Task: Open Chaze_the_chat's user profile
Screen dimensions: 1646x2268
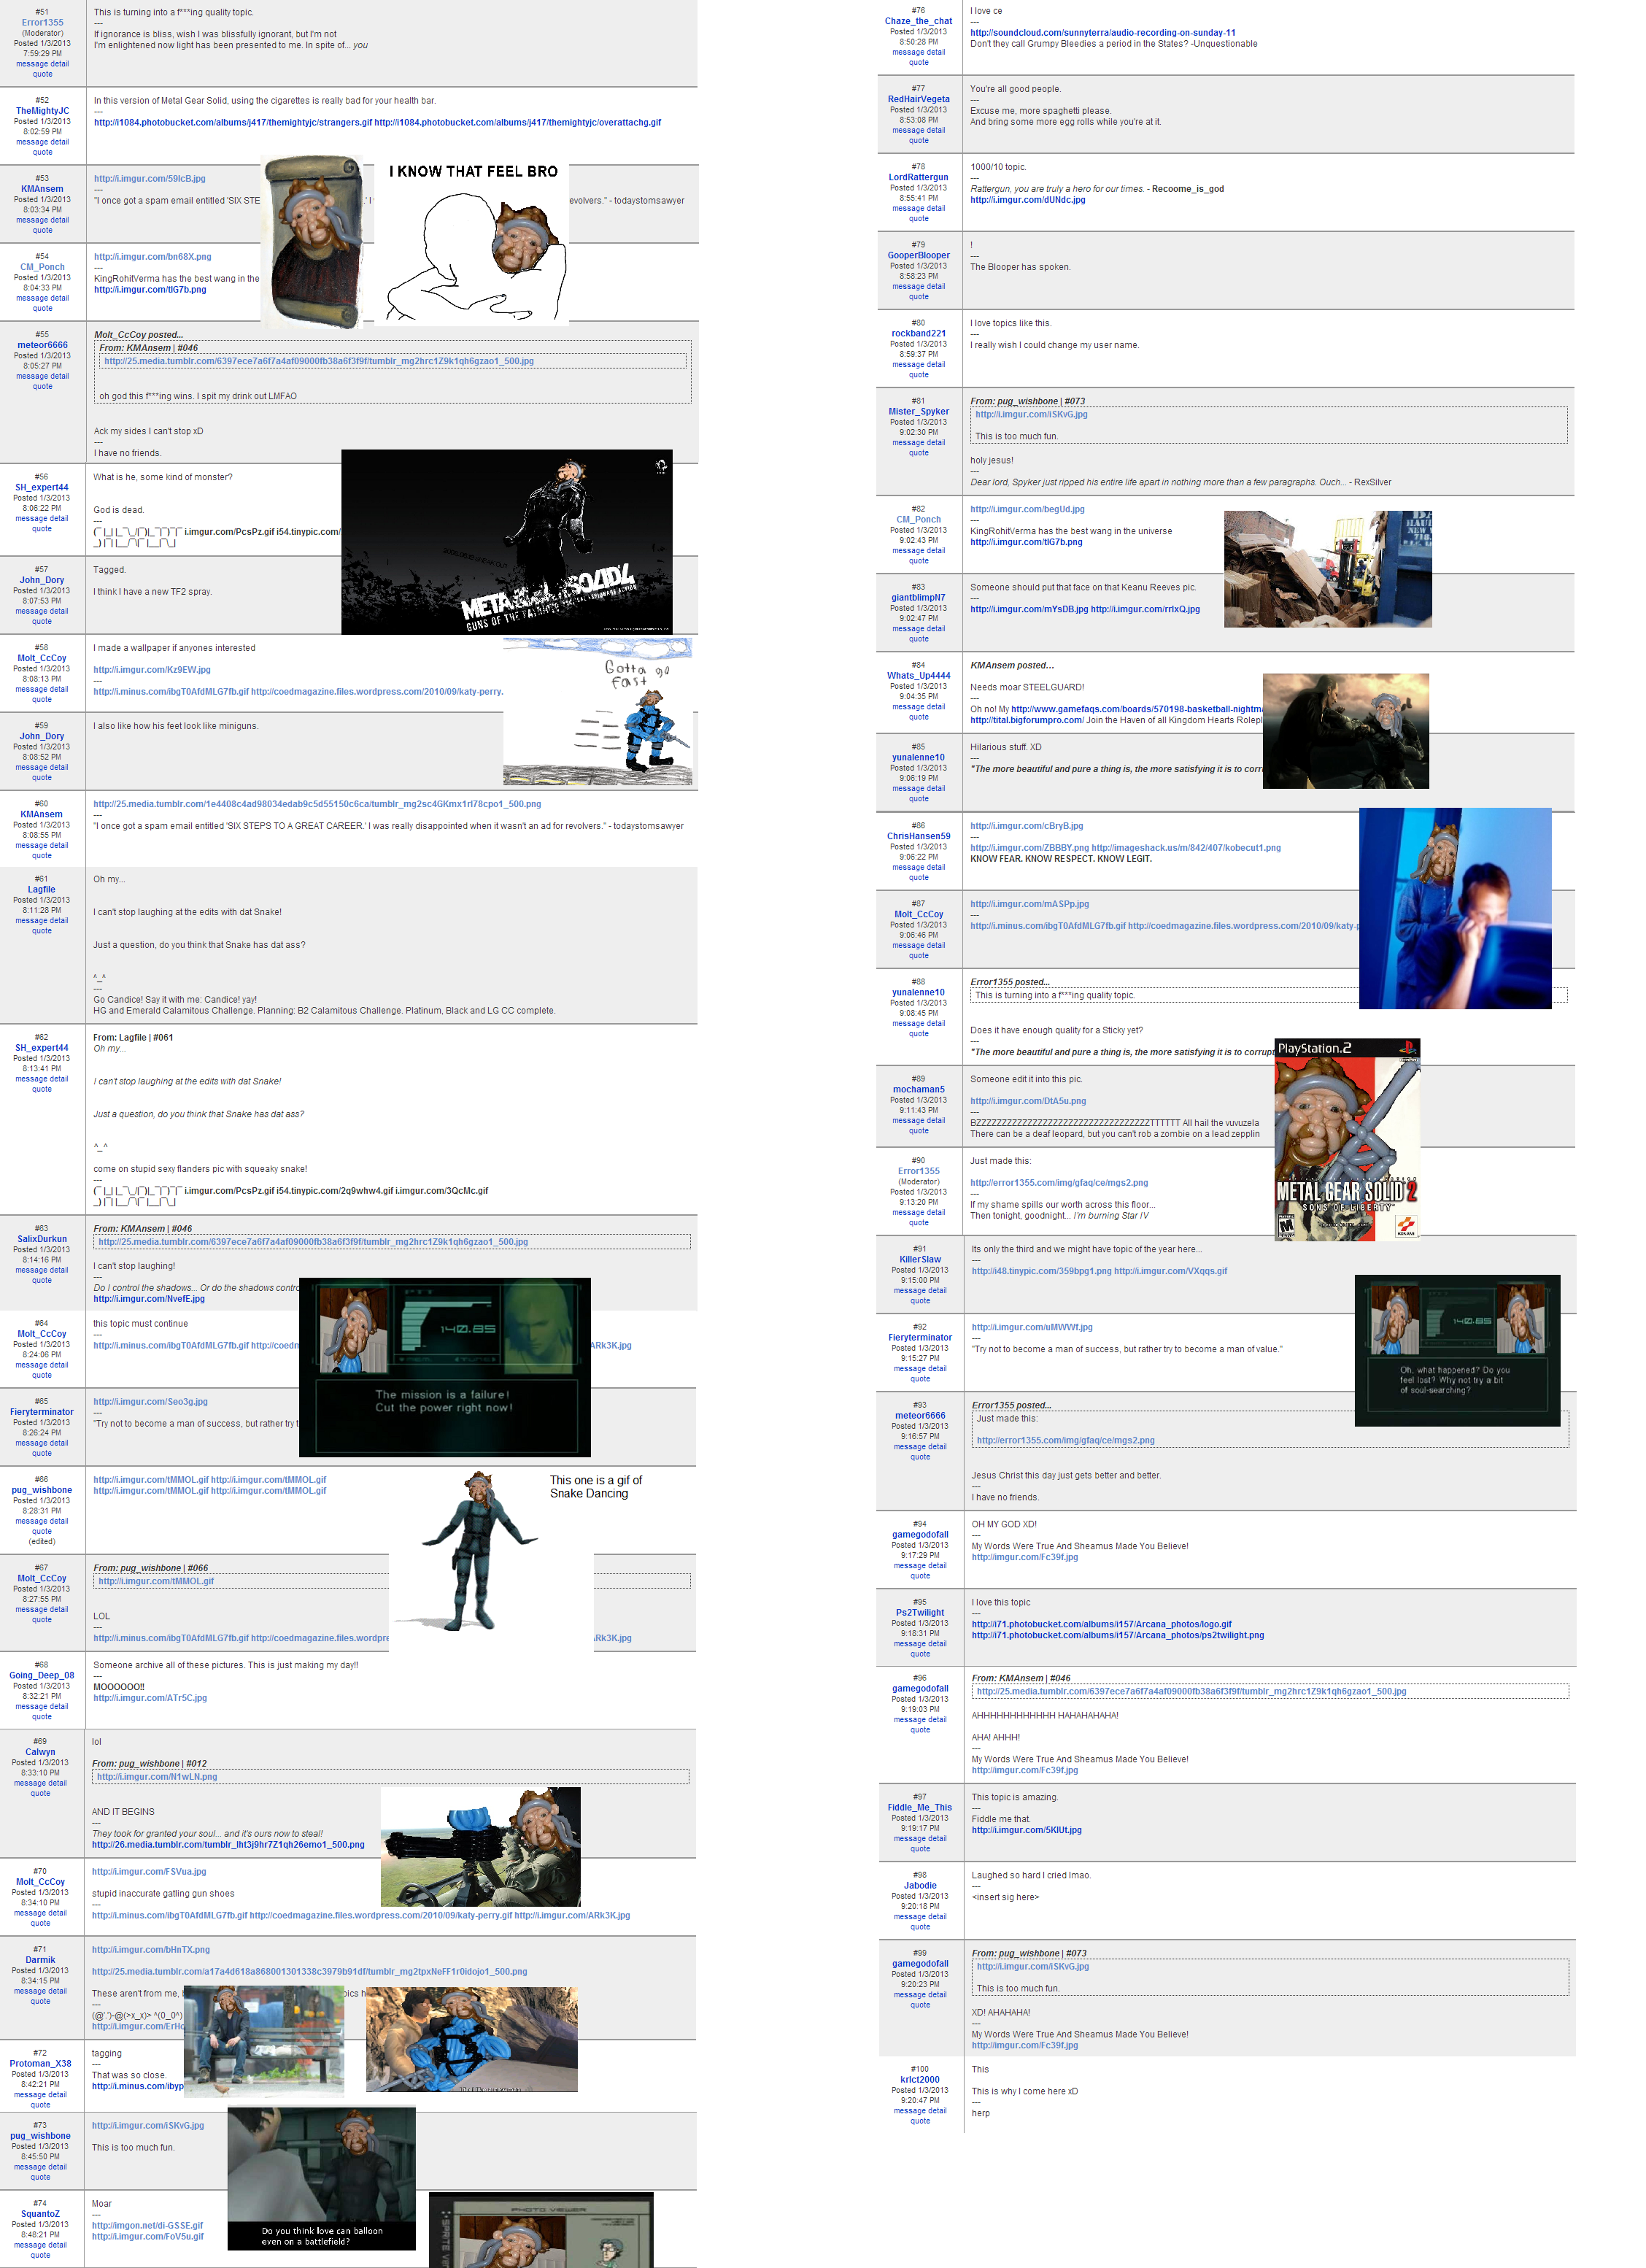Action: pos(918,21)
